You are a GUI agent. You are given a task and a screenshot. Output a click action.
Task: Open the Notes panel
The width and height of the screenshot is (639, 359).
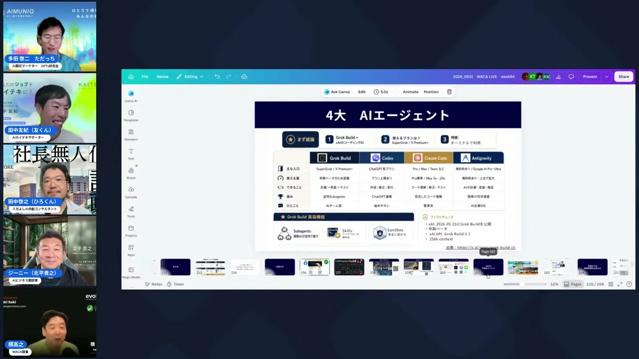coord(154,284)
